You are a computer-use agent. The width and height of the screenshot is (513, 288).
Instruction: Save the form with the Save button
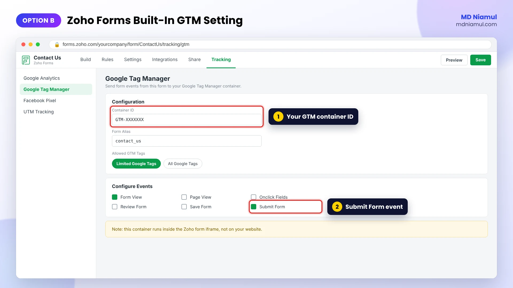tap(480, 60)
